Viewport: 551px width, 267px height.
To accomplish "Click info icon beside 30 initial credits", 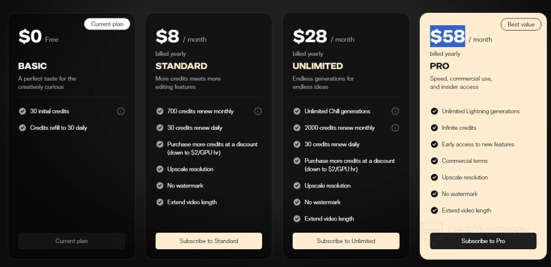I will [121, 111].
